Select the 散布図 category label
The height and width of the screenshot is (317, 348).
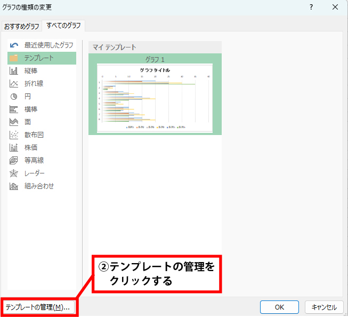(34, 135)
